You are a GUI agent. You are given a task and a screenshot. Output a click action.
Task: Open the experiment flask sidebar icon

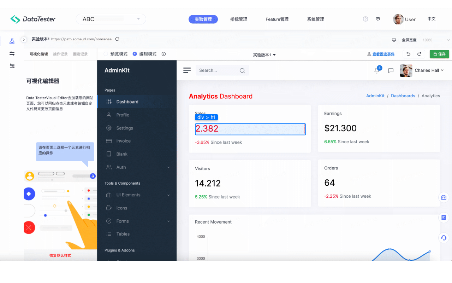point(12,41)
